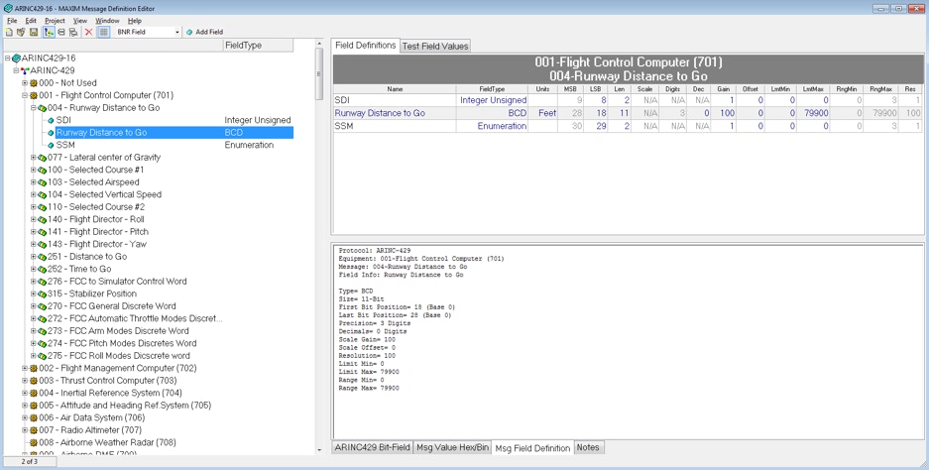Screen dimensions: 929x470
Task: Select the Msg Field Definition tab
Action: point(532,448)
